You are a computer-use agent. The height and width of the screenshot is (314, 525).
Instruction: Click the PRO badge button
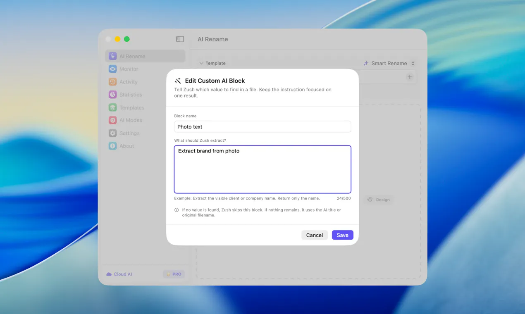[174, 274]
